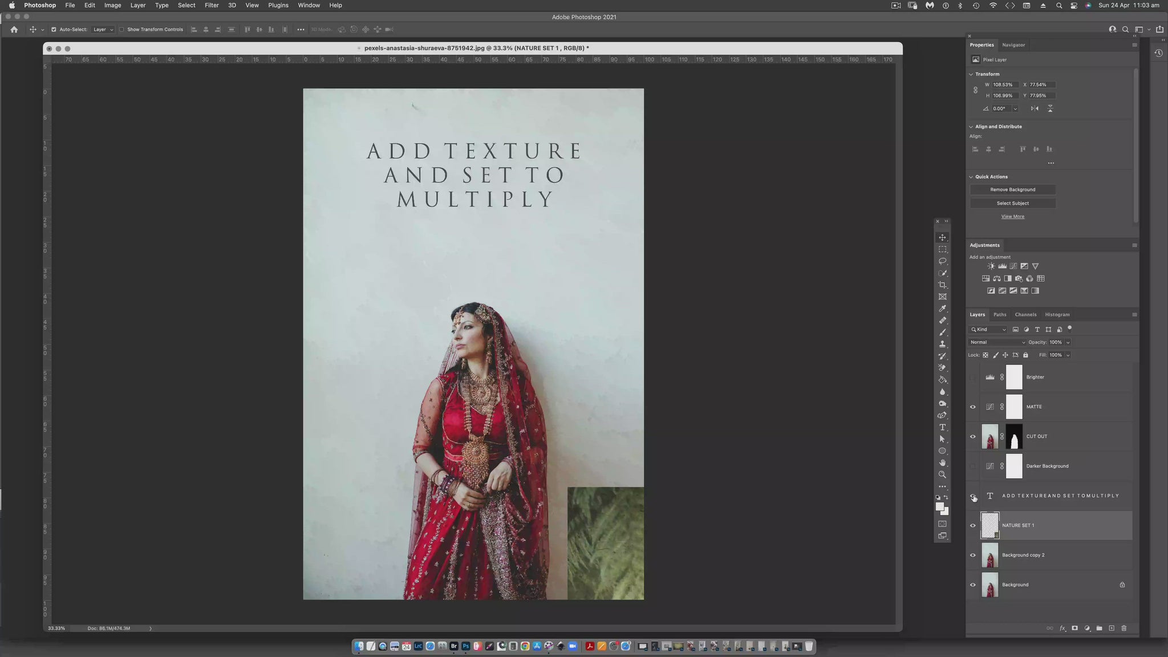The height and width of the screenshot is (657, 1168).
Task: Select the Healing Brush tool
Action: [x=942, y=321]
